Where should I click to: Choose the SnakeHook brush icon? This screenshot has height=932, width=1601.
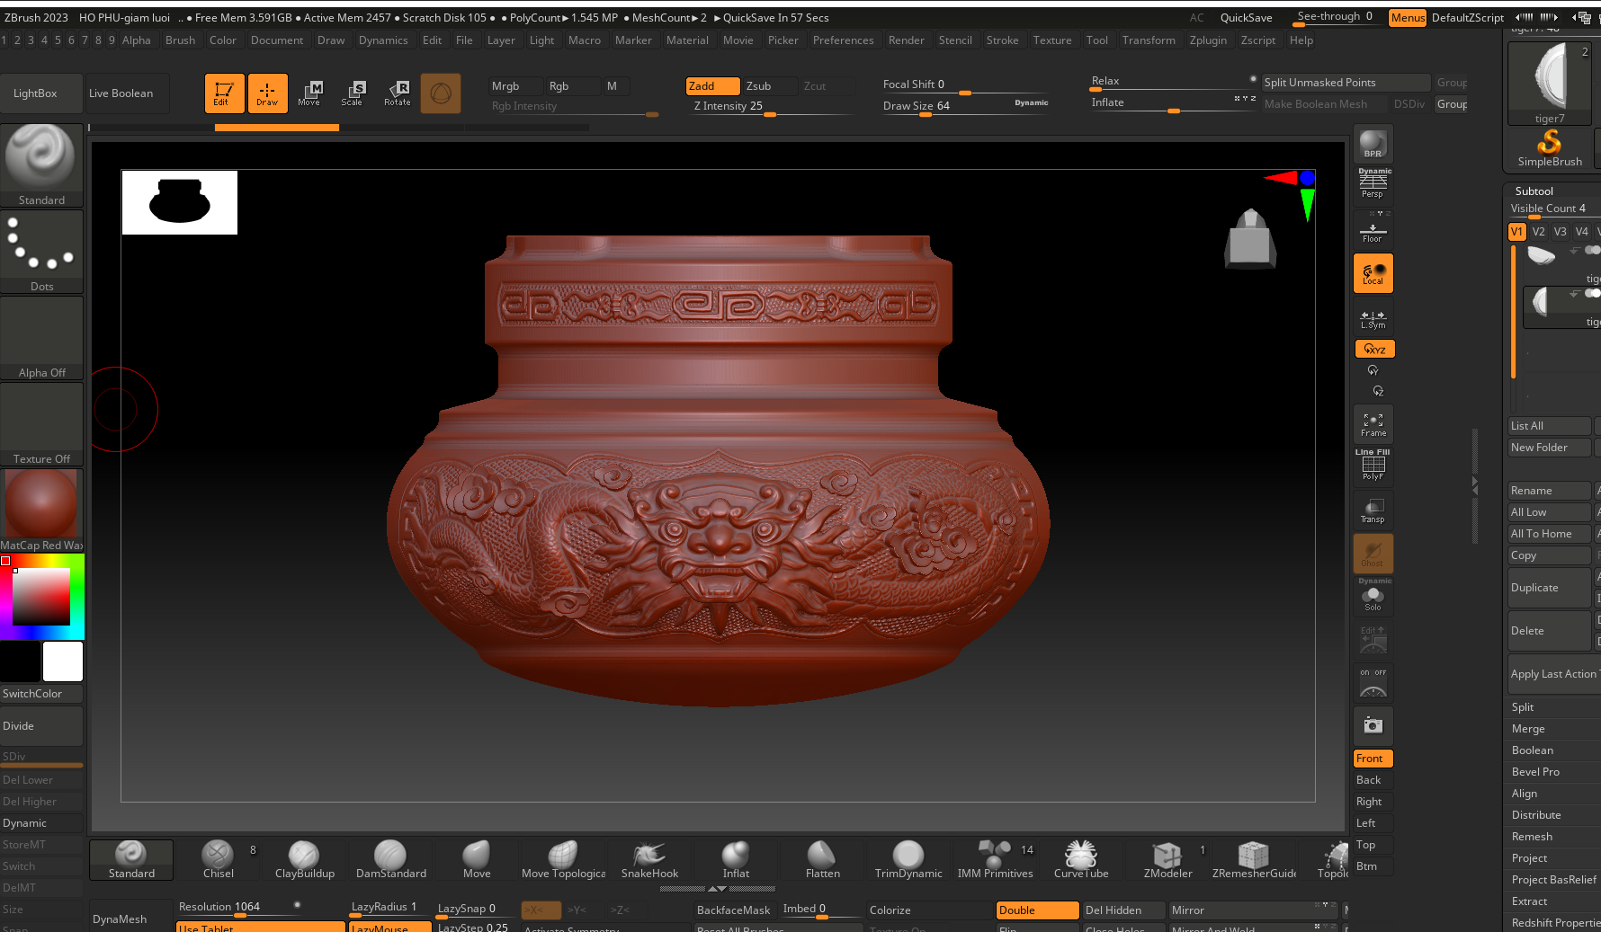tap(649, 858)
